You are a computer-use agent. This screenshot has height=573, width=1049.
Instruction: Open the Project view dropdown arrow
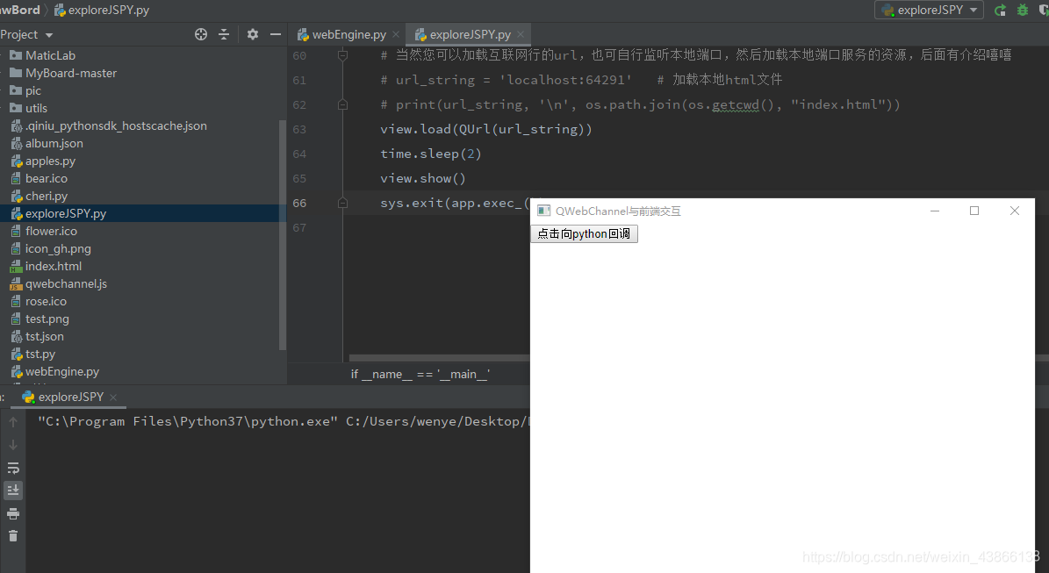click(x=49, y=35)
